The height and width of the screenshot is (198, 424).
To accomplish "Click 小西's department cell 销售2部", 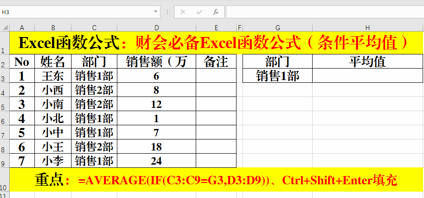I will (x=94, y=90).
